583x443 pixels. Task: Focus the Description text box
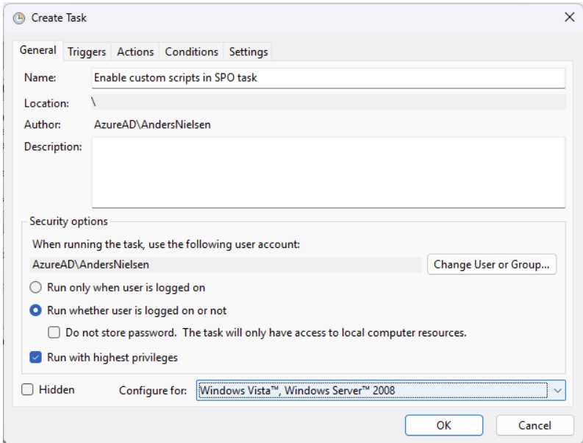tap(328, 172)
